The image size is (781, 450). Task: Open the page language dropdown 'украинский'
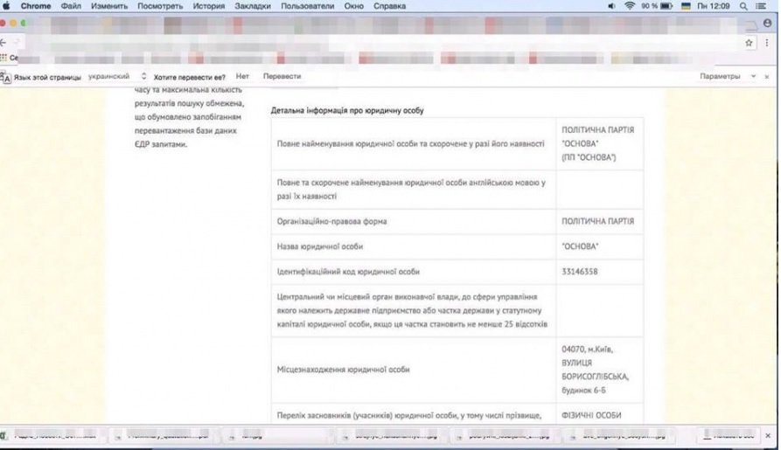(118, 77)
